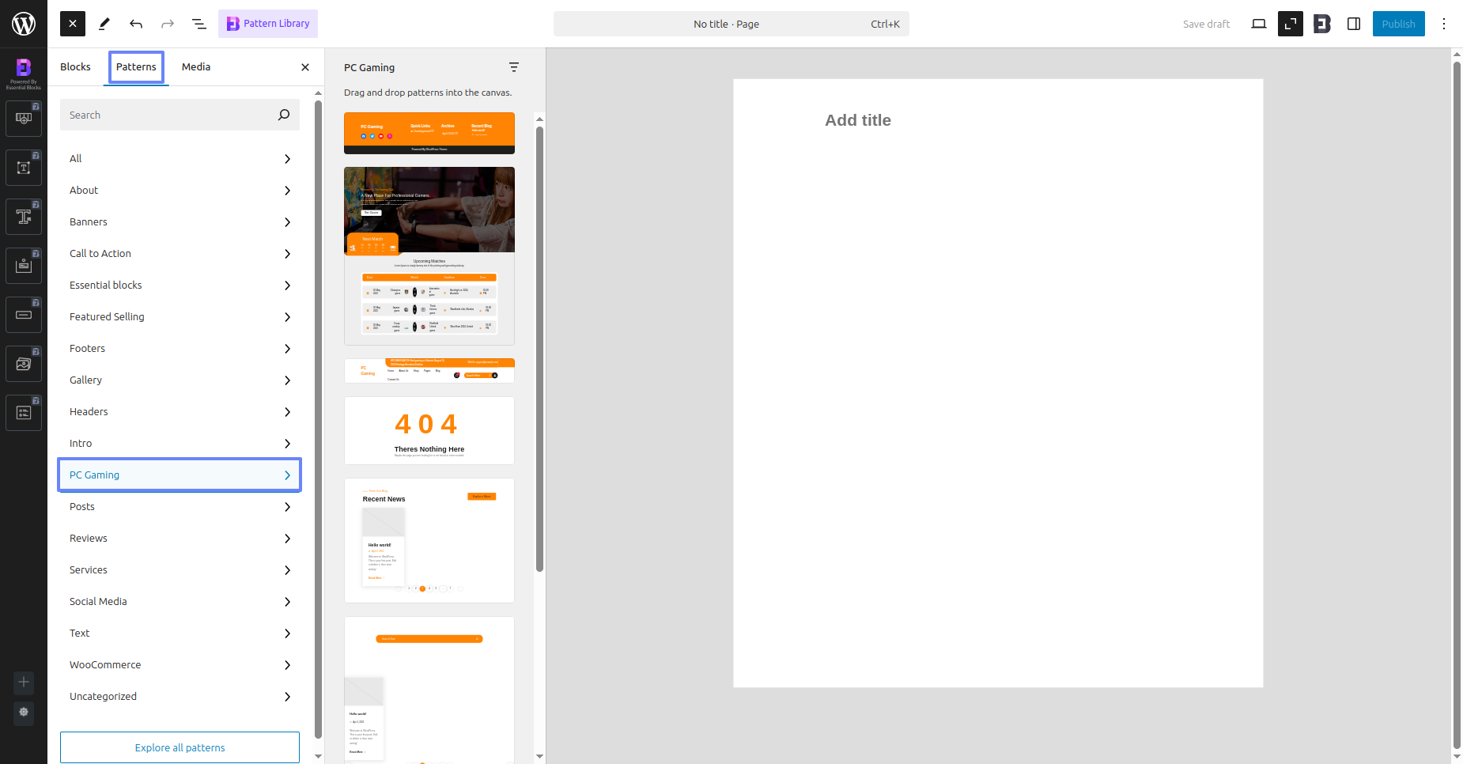Click the search magnifier icon
1463x764 pixels.
pos(284,115)
